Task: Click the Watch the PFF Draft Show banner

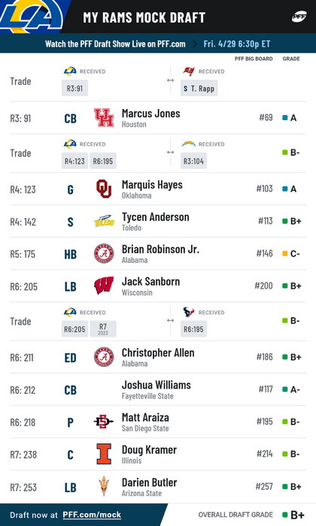Action: click(x=158, y=44)
